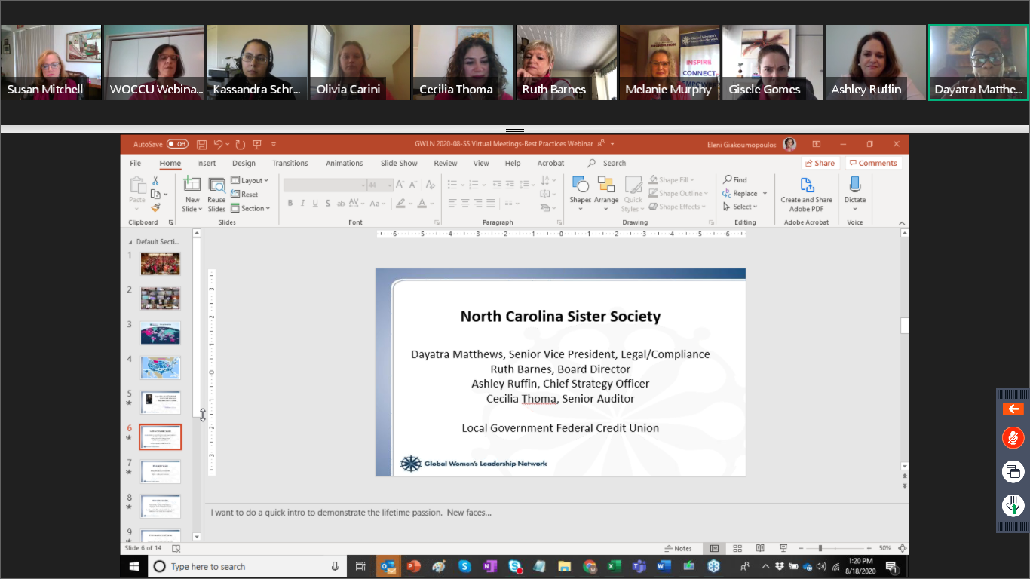Click the Save icon in title bar

[201, 144]
